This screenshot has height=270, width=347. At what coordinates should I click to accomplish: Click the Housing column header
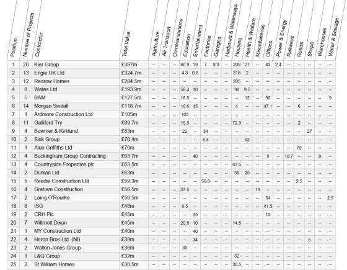coord(239,47)
